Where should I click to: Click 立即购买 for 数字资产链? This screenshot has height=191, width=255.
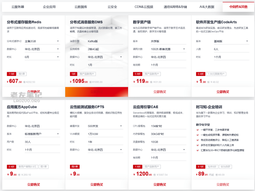click(x=160, y=92)
